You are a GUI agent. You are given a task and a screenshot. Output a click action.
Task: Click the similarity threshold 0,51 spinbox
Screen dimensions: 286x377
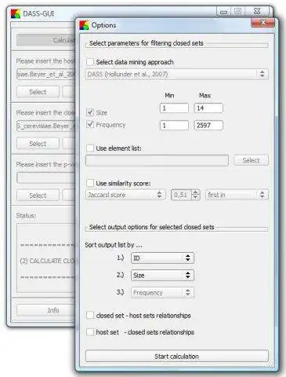pyautogui.click(x=186, y=195)
